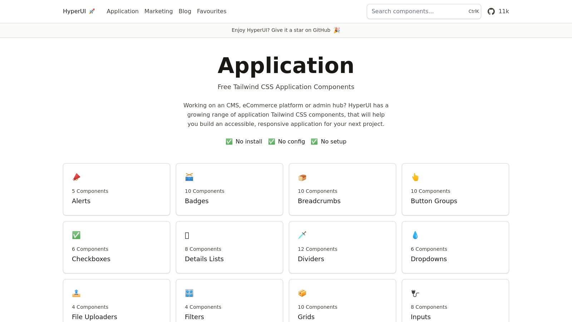
Task: Open the Inputs components card
Action: [x=455, y=301]
